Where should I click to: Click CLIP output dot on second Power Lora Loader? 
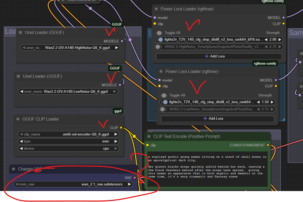[276, 86]
